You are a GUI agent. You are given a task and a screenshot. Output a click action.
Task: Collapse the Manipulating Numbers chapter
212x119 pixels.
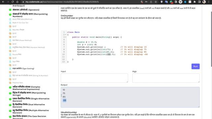point(30,15)
